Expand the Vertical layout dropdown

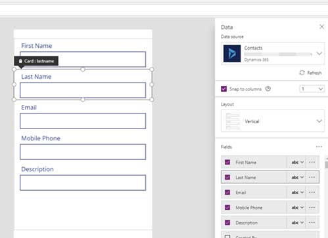point(319,121)
